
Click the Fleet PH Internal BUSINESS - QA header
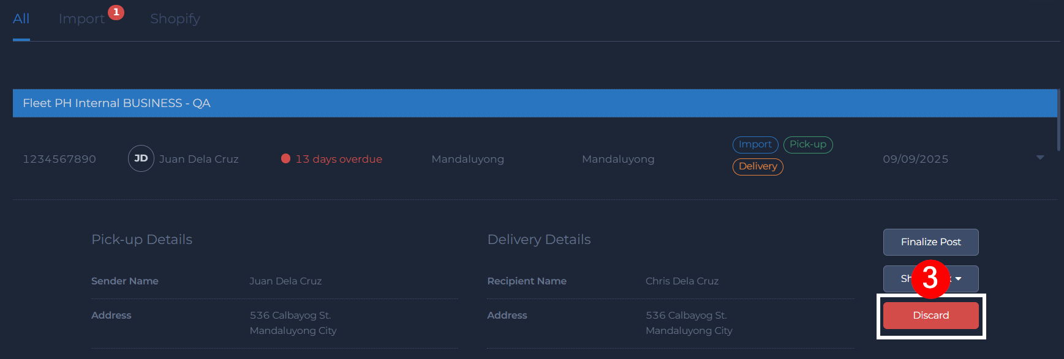pyautogui.click(x=116, y=103)
